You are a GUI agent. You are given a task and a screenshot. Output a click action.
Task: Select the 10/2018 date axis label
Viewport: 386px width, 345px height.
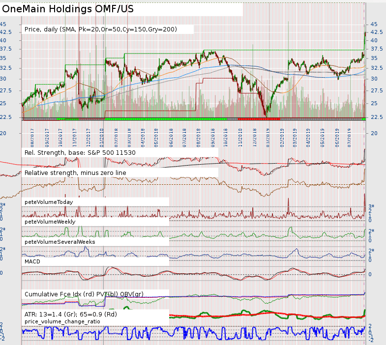pos(226,138)
